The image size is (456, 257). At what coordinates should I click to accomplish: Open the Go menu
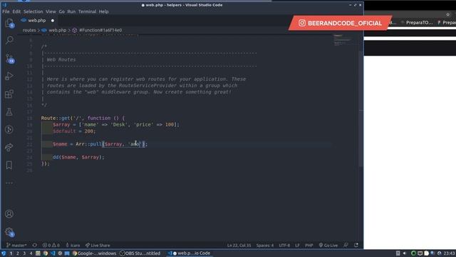coord(62,11)
